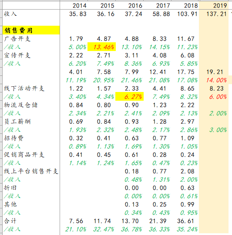Select the highlighted 6.27% cell
Screen dimensions: 232x235
click(x=129, y=97)
